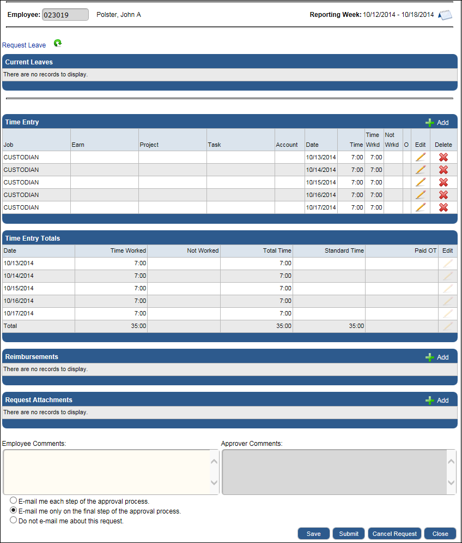Delete the 10/14/2014 custodian time entry
The height and width of the screenshot is (543, 462).
tap(443, 170)
